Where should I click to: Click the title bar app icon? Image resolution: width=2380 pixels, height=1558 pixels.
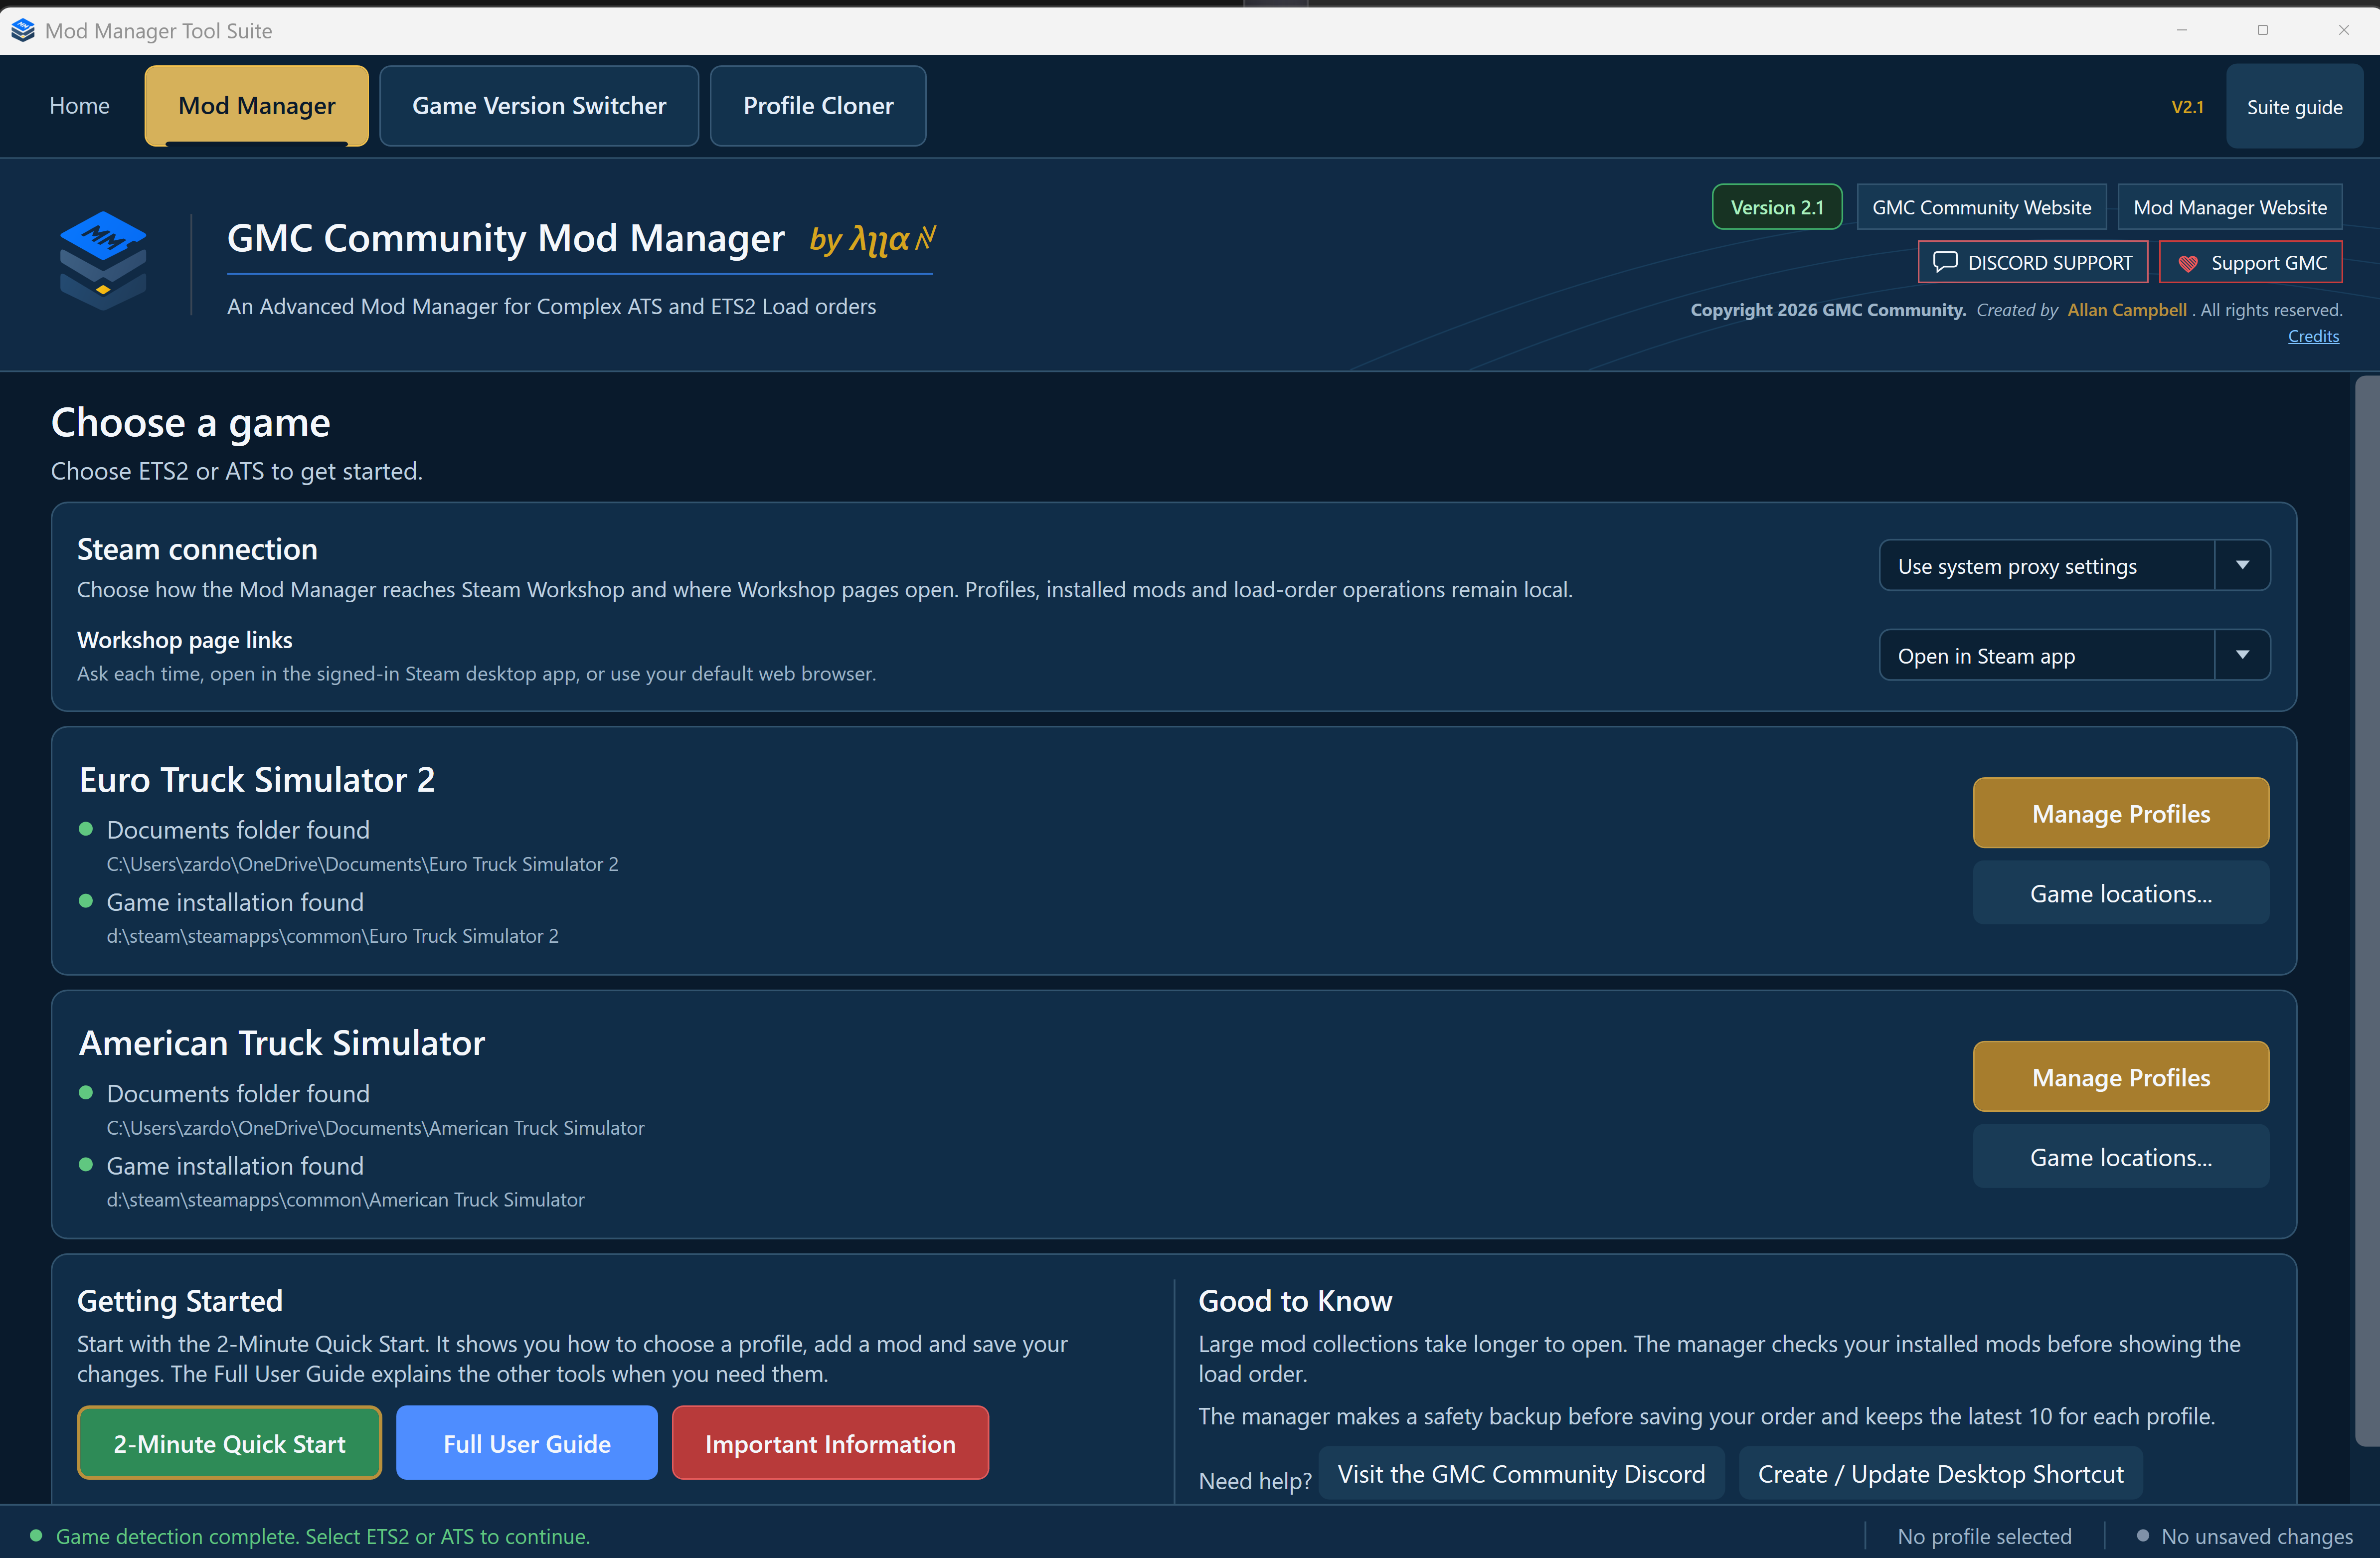(23, 30)
